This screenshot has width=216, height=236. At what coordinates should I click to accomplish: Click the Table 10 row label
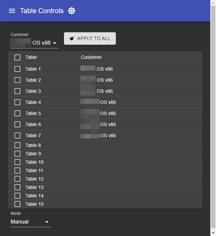coord(34,162)
